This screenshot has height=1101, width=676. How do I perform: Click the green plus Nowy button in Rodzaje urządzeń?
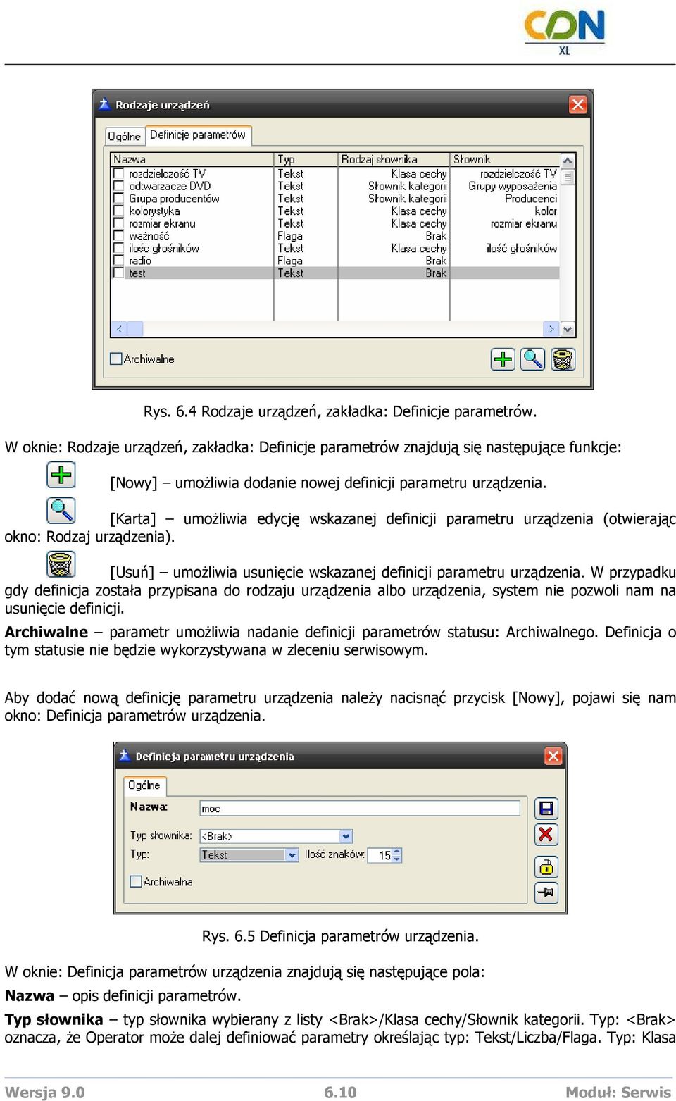(503, 359)
